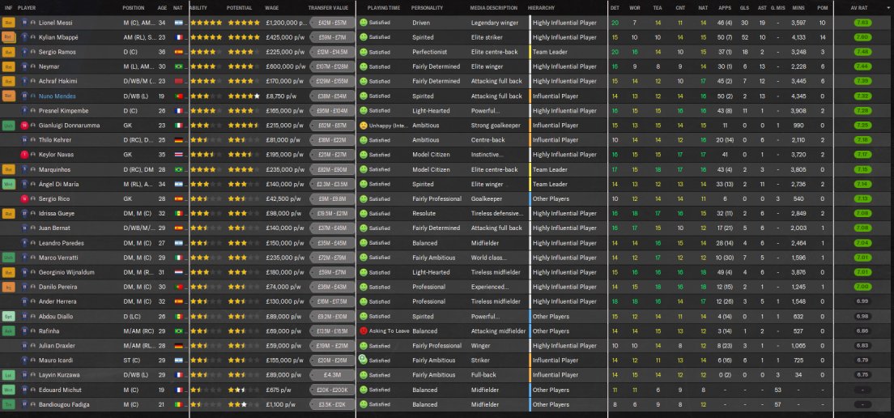Click the person icon next to Sergio Ramos
This screenshot has width=894, height=418.
click(33, 52)
